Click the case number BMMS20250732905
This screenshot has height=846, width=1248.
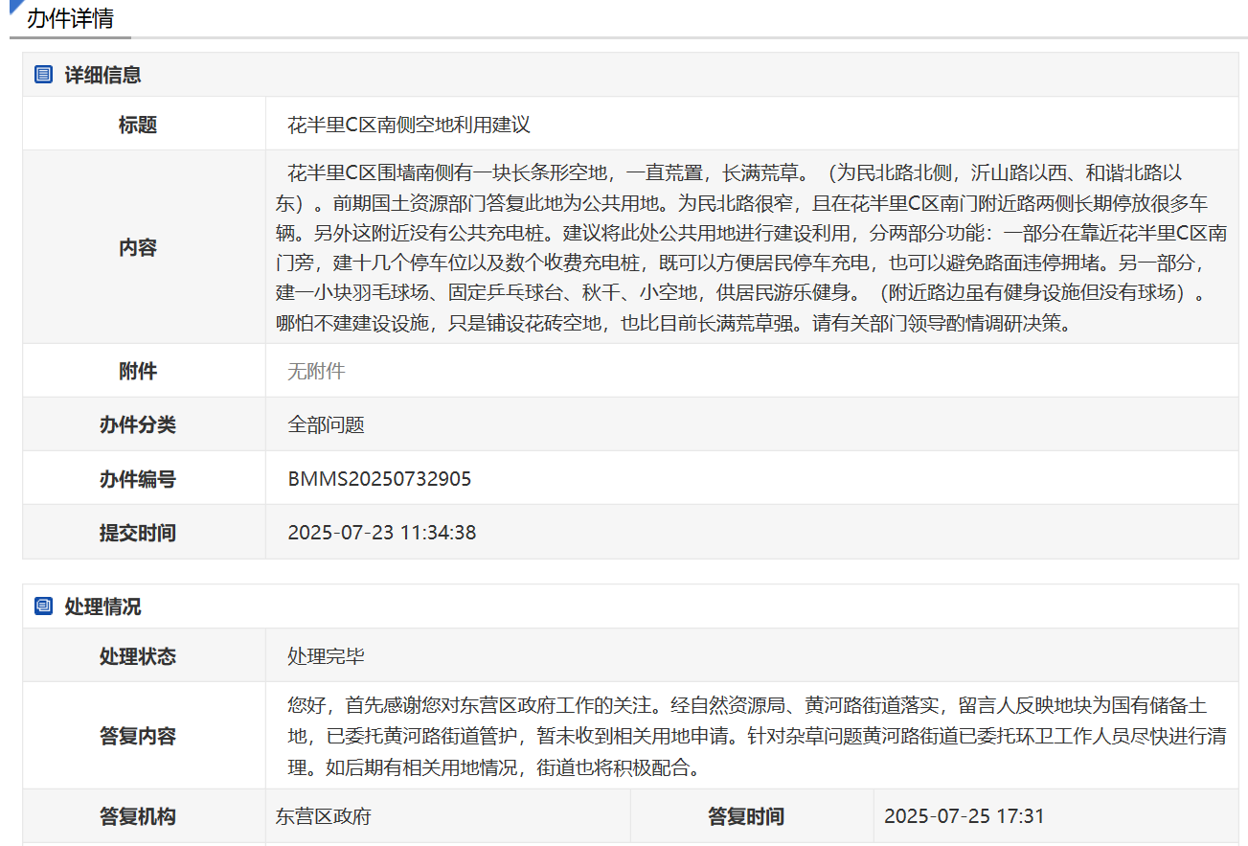tap(379, 478)
